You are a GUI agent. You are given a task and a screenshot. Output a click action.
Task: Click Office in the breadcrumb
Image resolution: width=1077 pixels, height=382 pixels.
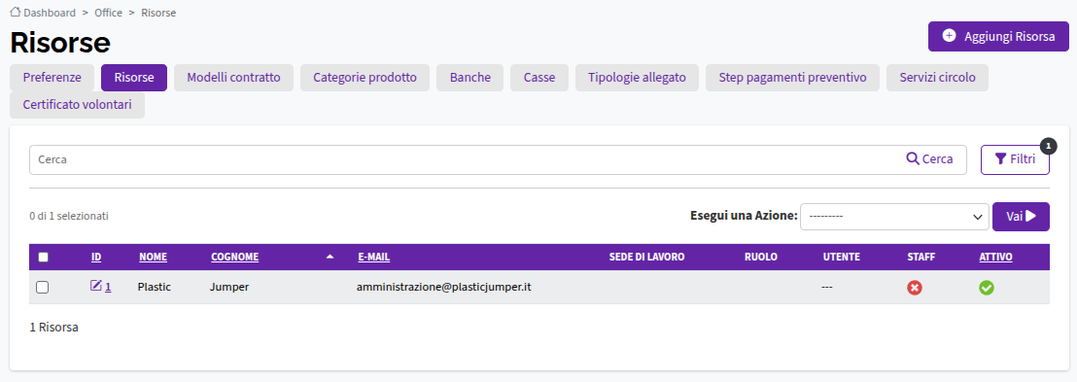click(109, 13)
